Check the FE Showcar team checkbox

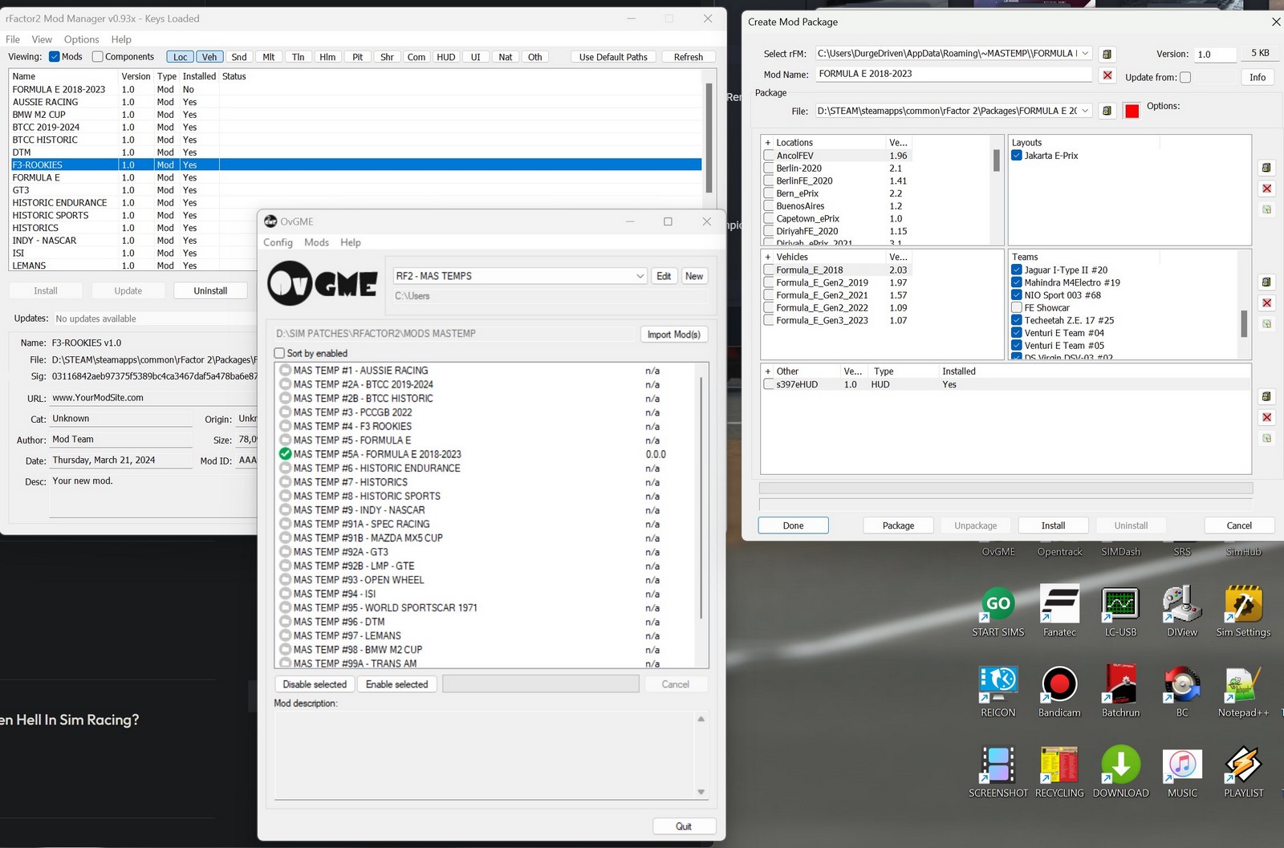(1017, 307)
